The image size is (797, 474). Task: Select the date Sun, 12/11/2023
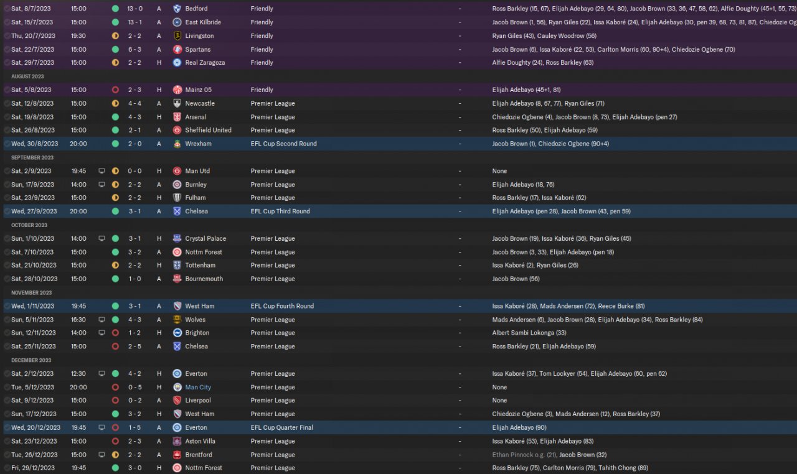tap(34, 333)
